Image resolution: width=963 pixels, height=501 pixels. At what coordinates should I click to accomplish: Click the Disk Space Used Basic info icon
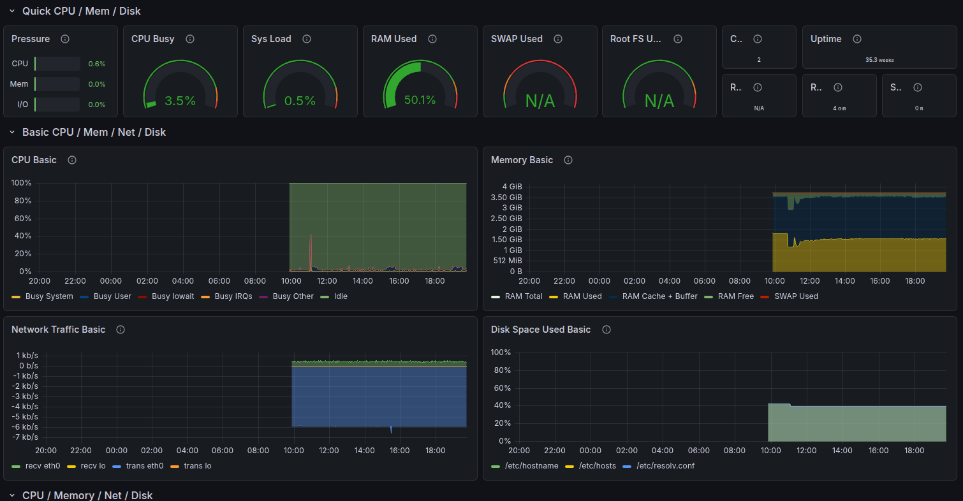[x=606, y=330]
